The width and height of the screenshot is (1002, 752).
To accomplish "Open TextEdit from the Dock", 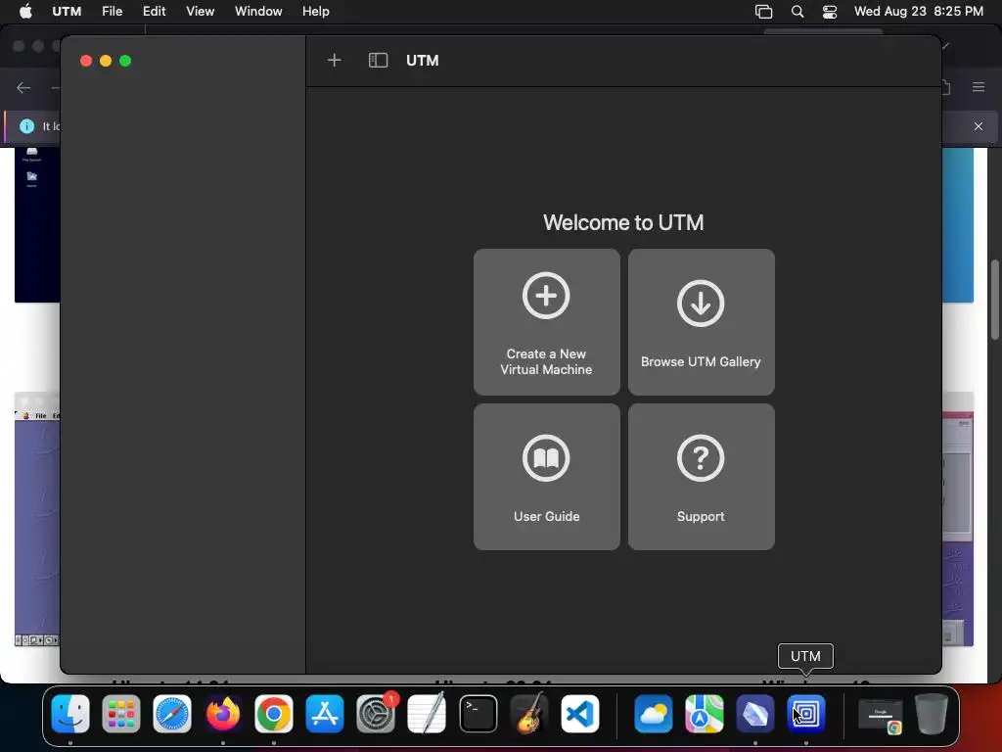I will click(x=427, y=713).
